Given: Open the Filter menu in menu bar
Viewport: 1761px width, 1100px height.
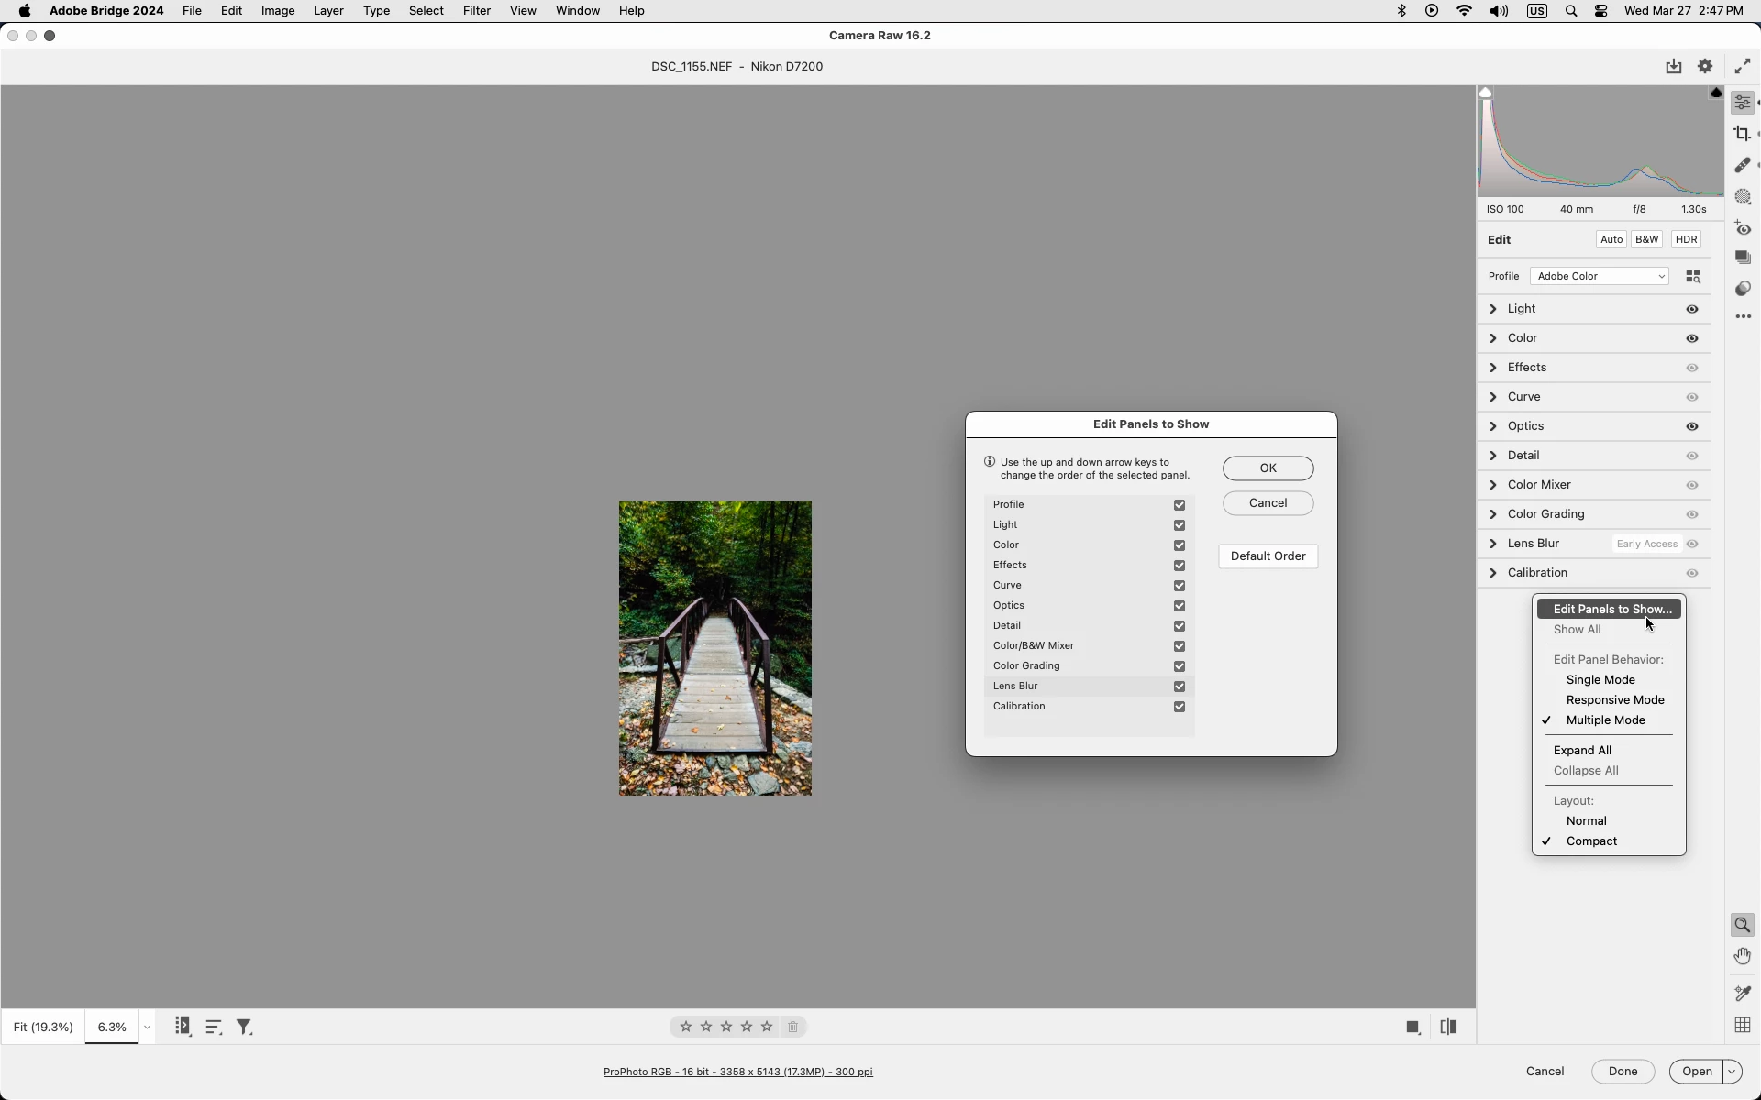Looking at the screenshot, I should [476, 11].
